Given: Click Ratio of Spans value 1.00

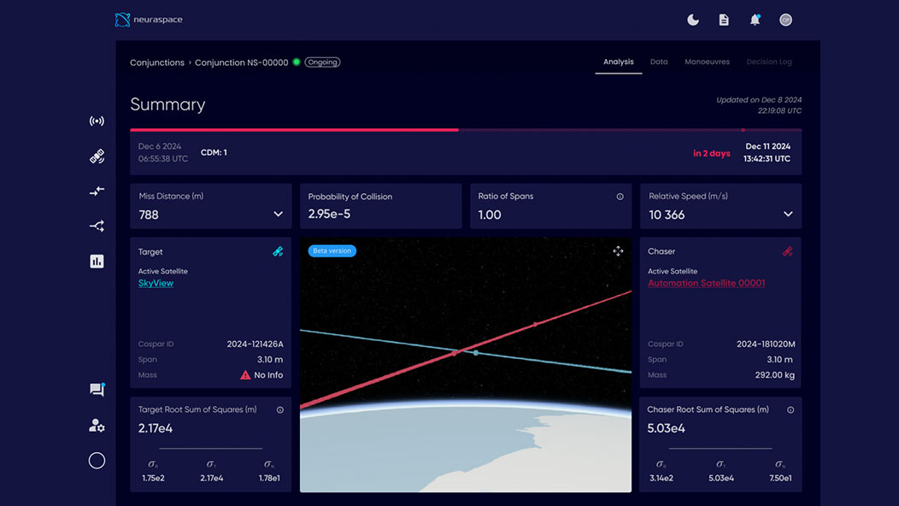Looking at the screenshot, I should click(490, 215).
